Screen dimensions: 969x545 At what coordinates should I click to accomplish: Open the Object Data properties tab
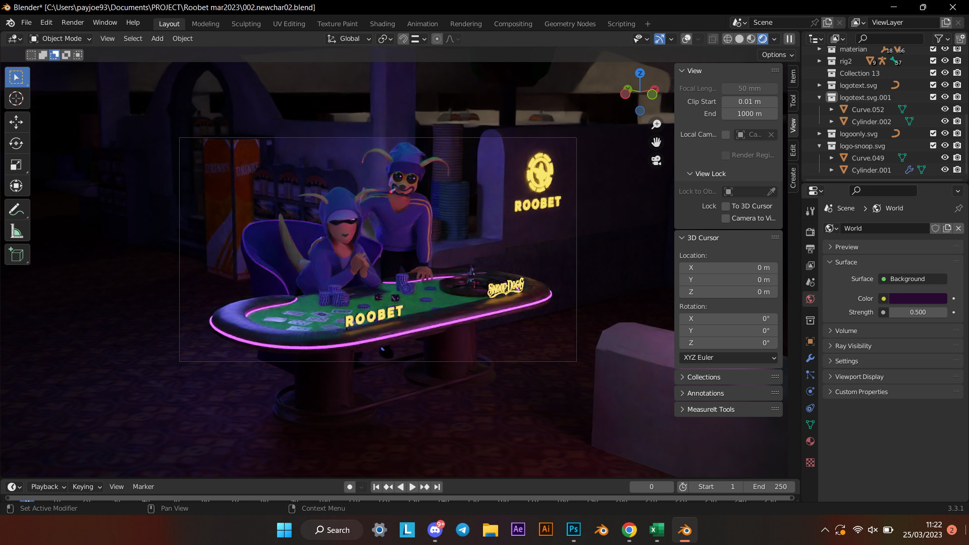pos(810,425)
